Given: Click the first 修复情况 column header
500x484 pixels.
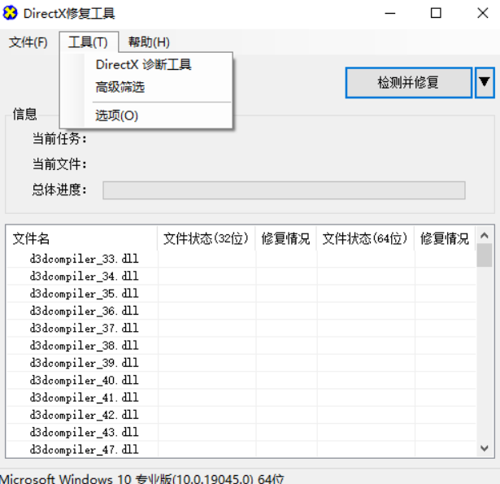Looking at the screenshot, I should pos(285,238).
